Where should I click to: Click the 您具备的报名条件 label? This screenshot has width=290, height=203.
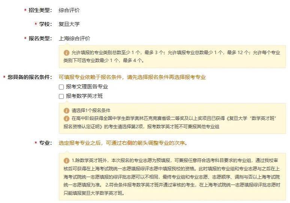[30, 77]
